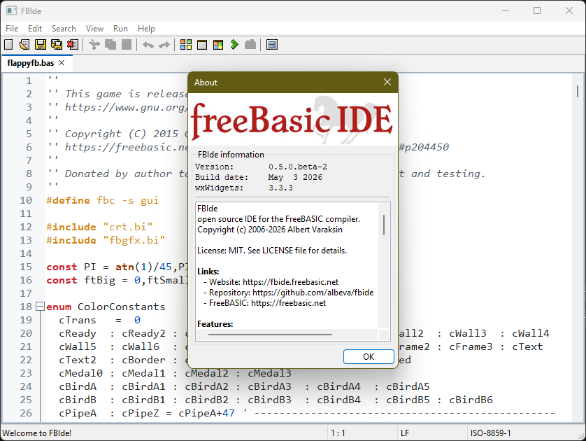Open the Run menu
586x441 pixels.
click(120, 29)
